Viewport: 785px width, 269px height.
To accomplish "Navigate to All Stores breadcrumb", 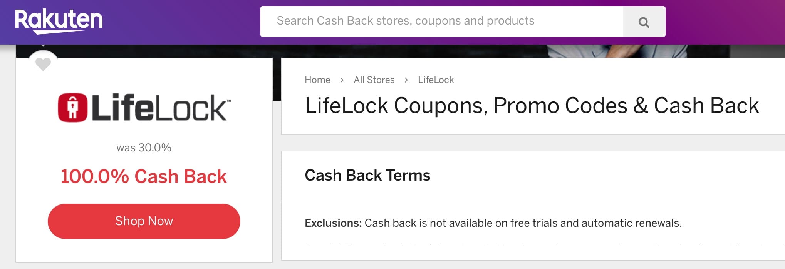I will tap(374, 80).
